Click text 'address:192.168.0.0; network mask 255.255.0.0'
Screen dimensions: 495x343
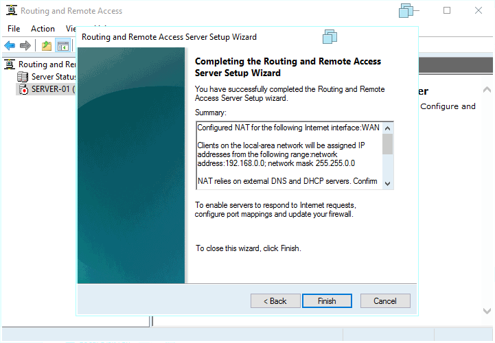point(276,163)
